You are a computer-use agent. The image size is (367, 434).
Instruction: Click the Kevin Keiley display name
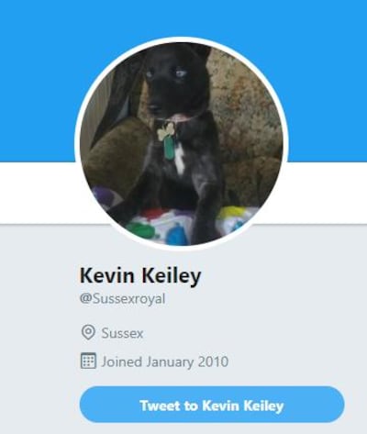tap(140, 275)
